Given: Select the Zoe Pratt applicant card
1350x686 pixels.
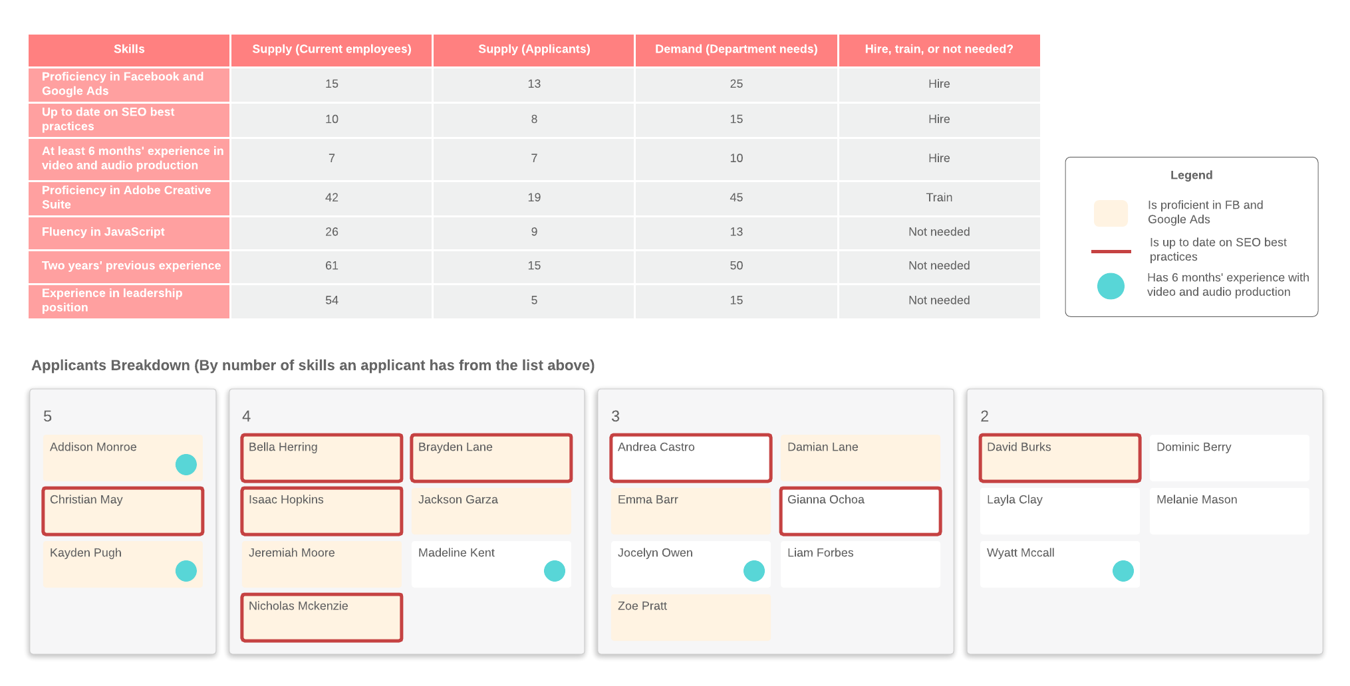Looking at the screenshot, I should point(690,617).
